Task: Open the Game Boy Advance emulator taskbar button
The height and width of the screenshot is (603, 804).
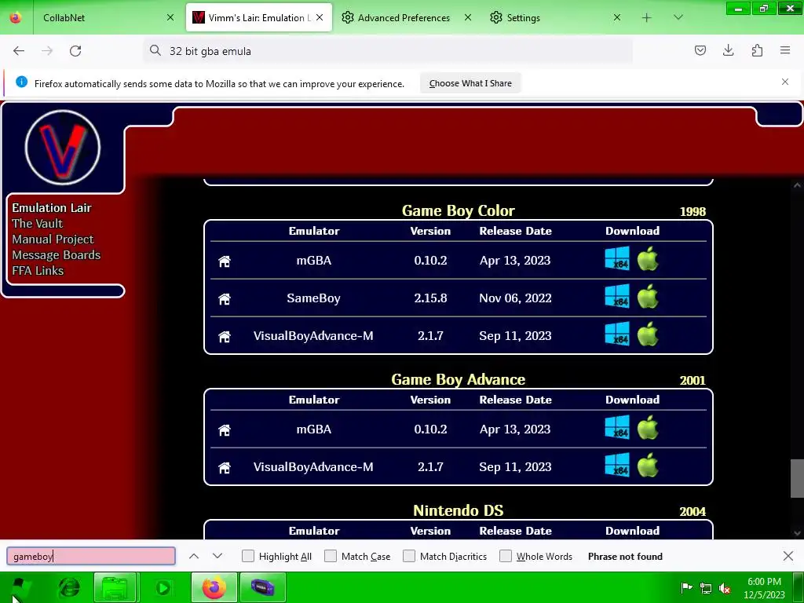Action: (262, 587)
